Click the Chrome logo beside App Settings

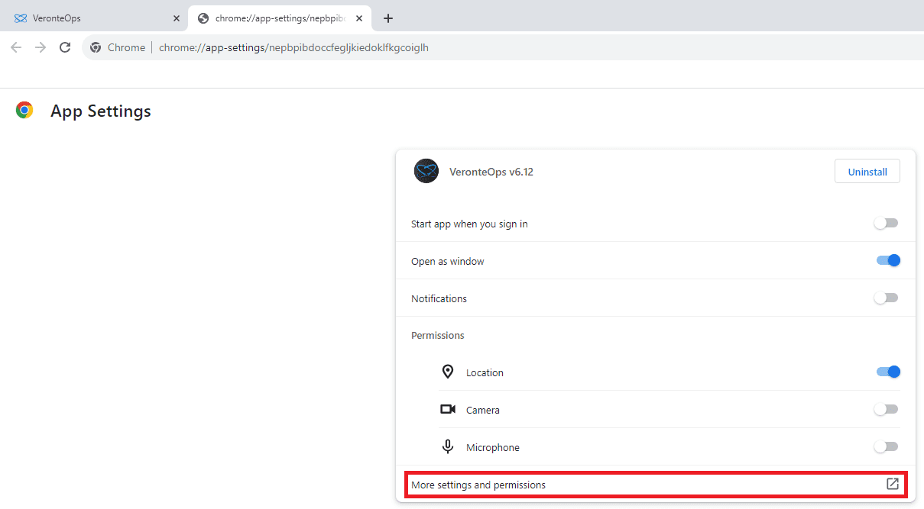pyautogui.click(x=24, y=111)
